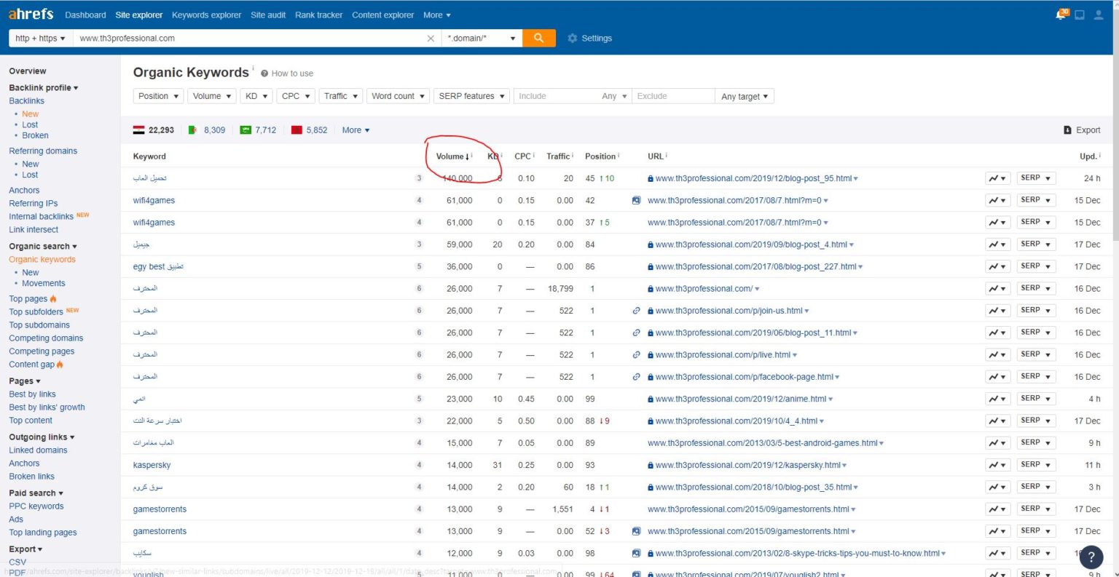The width and height of the screenshot is (1119, 577).
Task: Open the history chart icon for kaspersky row
Action: [997, 465]
